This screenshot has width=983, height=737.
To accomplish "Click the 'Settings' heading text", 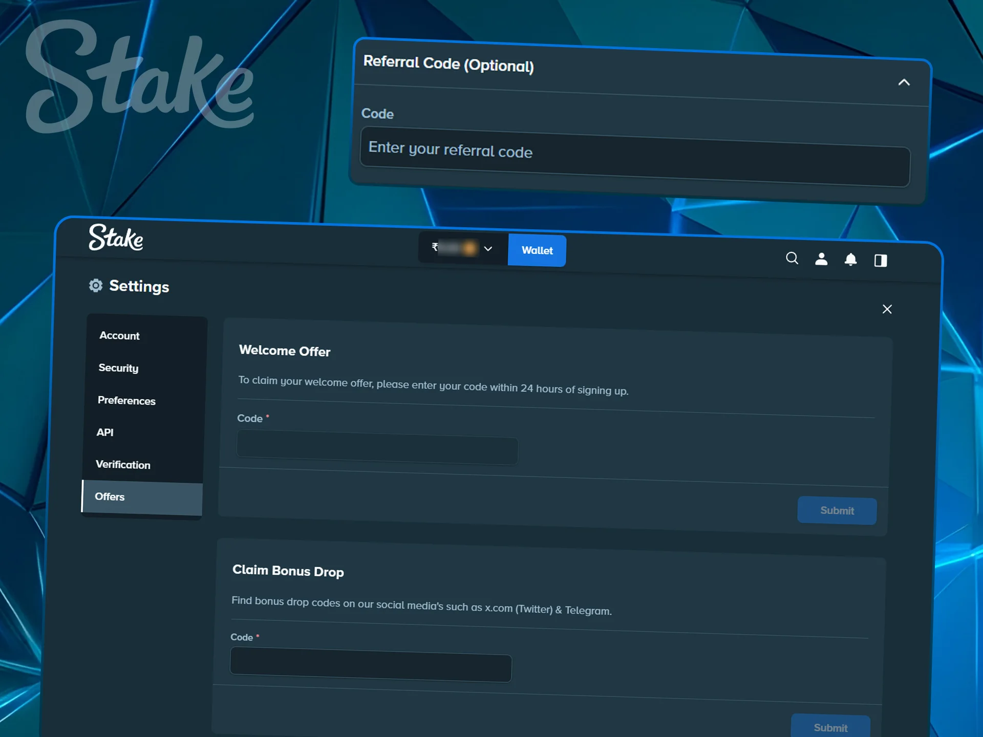I will coord(139,286).
